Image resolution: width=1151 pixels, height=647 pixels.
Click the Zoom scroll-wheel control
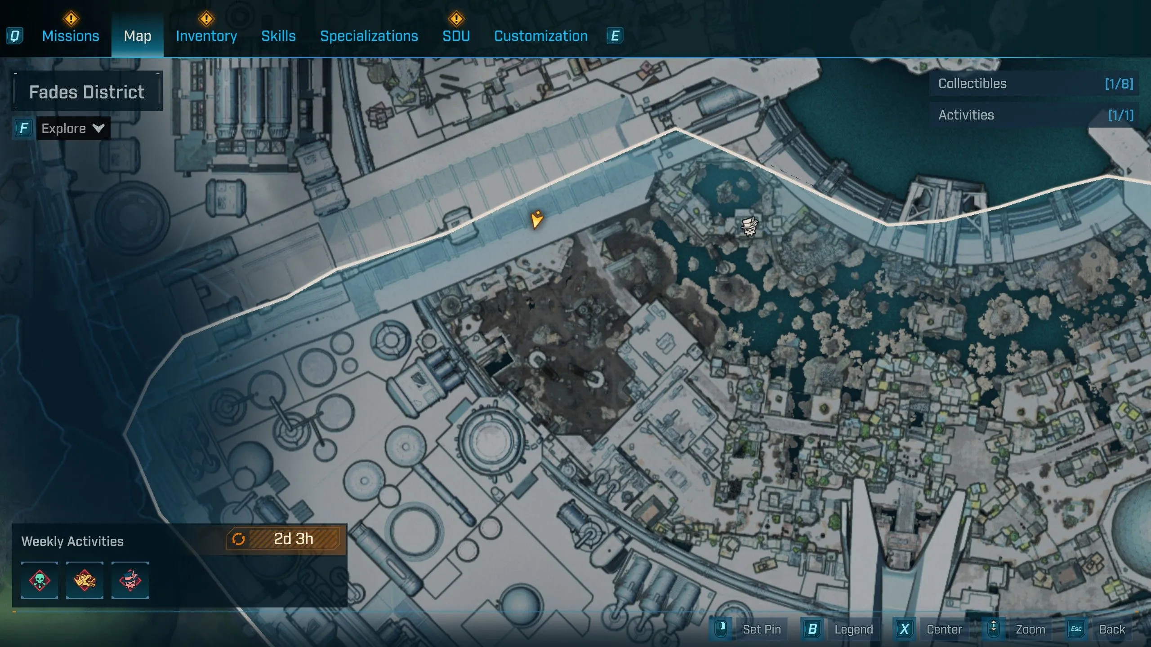[x=994, y=629]
